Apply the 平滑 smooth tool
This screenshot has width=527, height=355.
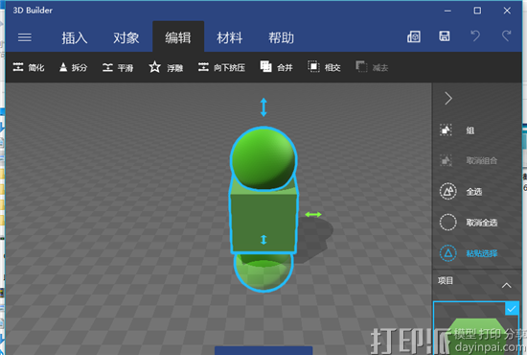(118, 67)
